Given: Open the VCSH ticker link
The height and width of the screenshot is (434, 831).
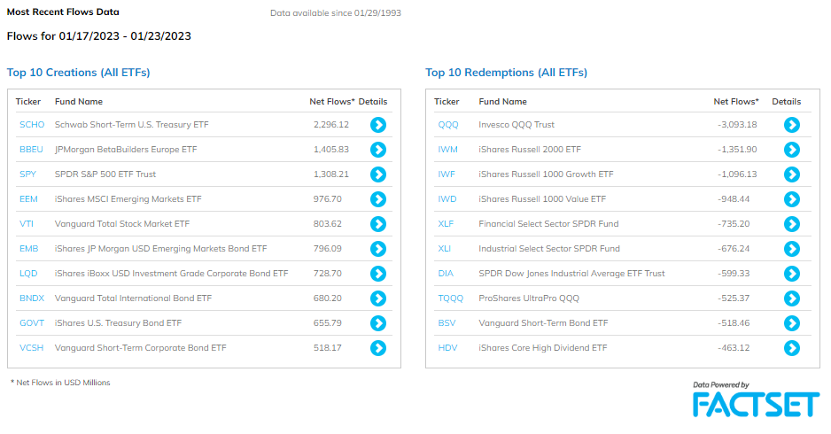Looking at the screenshot, I should coord(31,347).
